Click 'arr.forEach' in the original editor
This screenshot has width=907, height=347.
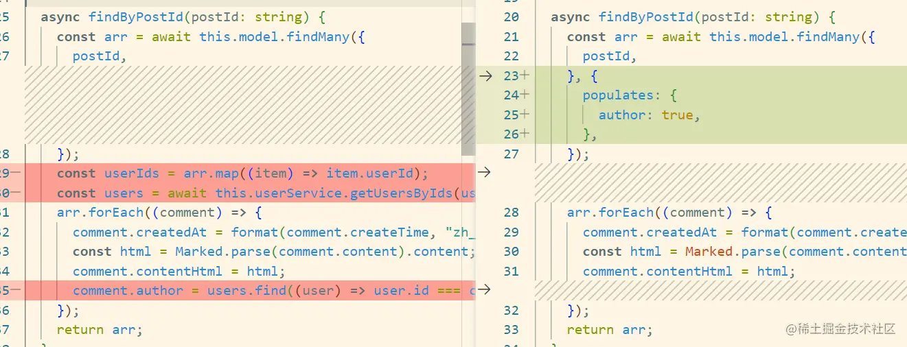click(100, 213)
